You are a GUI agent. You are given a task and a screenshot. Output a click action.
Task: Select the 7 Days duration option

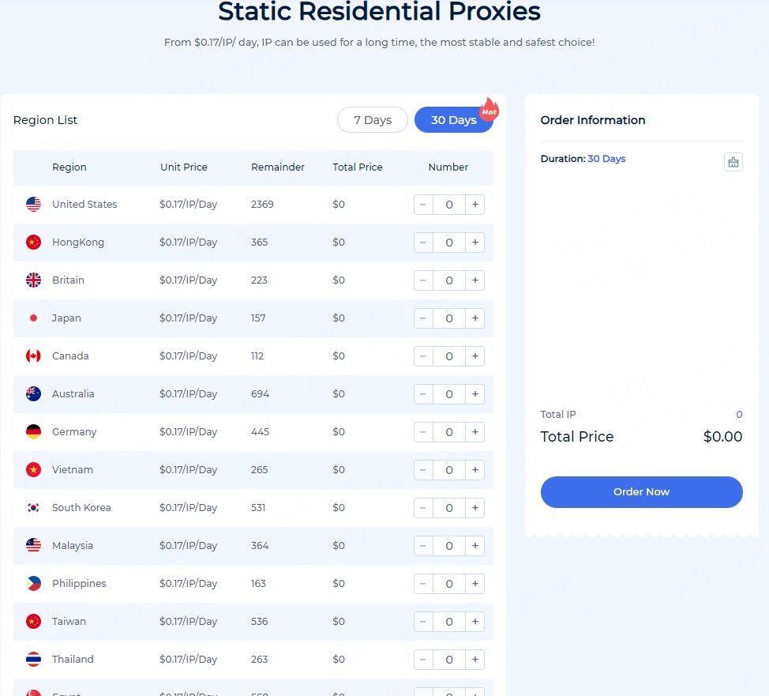coord(373,120)
